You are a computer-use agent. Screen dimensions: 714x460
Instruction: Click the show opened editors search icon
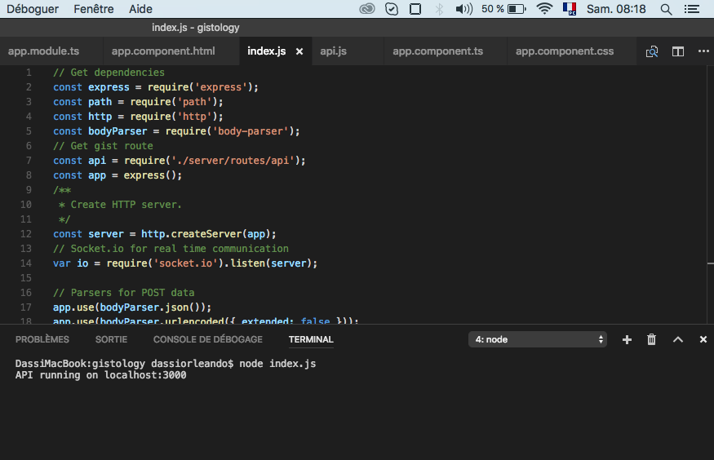click(x=652, y=51)
